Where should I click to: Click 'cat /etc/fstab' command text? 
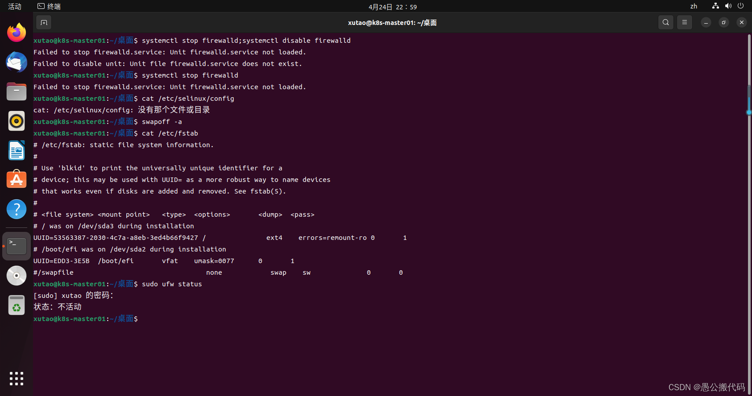(170, 133)
